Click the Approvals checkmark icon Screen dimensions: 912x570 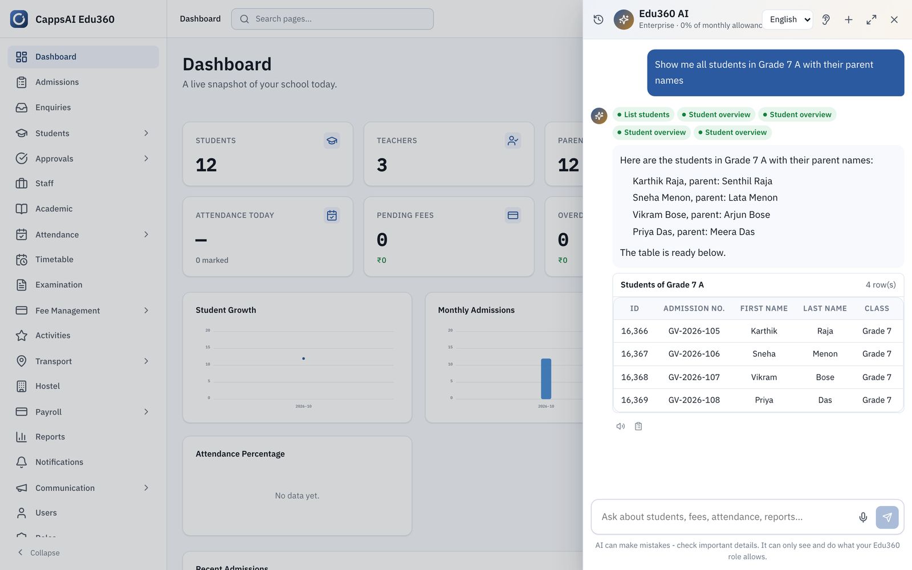click(22, 158)
